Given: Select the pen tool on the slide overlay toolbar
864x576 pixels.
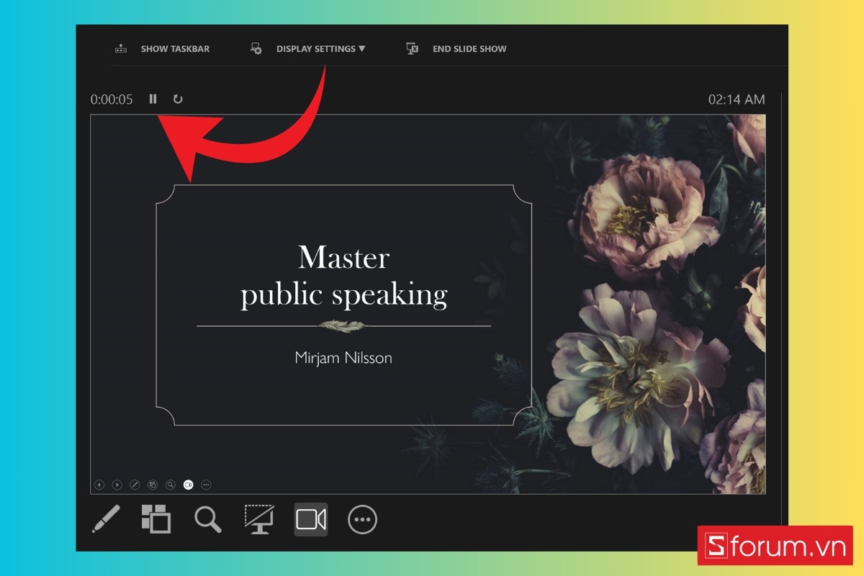Looking at the screenshot, I should 135,485.
